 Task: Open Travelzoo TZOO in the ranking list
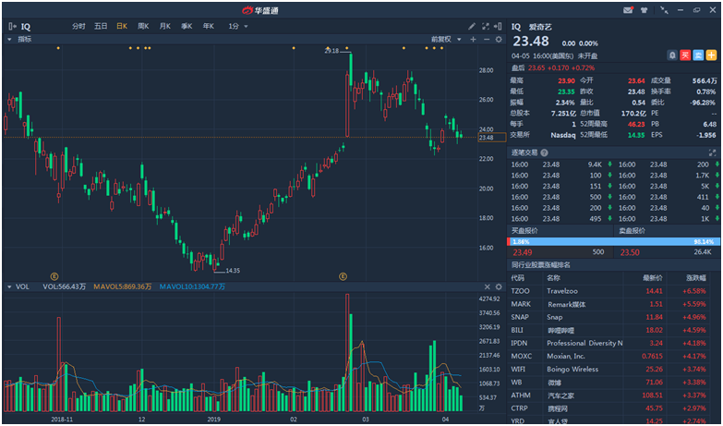[x=563, y=290]
